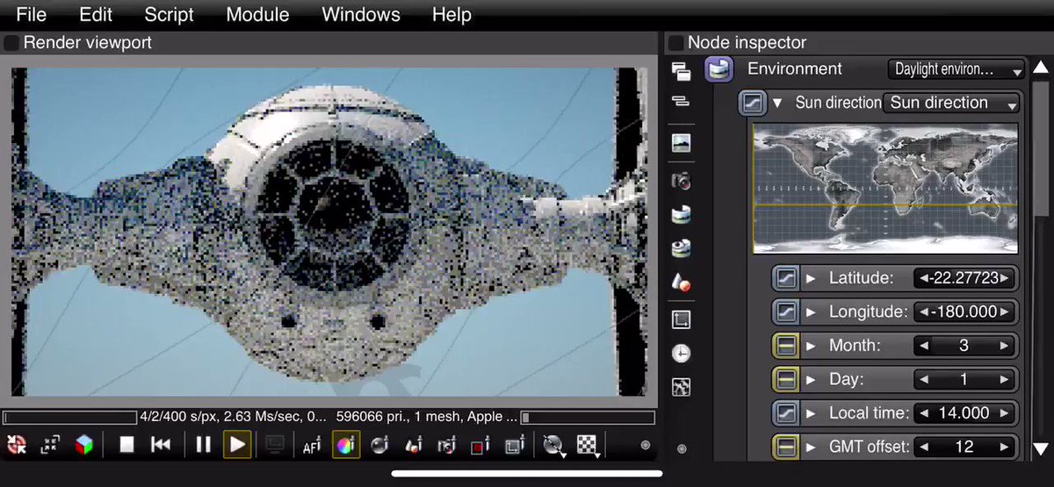Image resolution: width=1054 pixels, height=487 pixels.
Task: Select the object picker with cone icon
Action: [x=413, y=445]
